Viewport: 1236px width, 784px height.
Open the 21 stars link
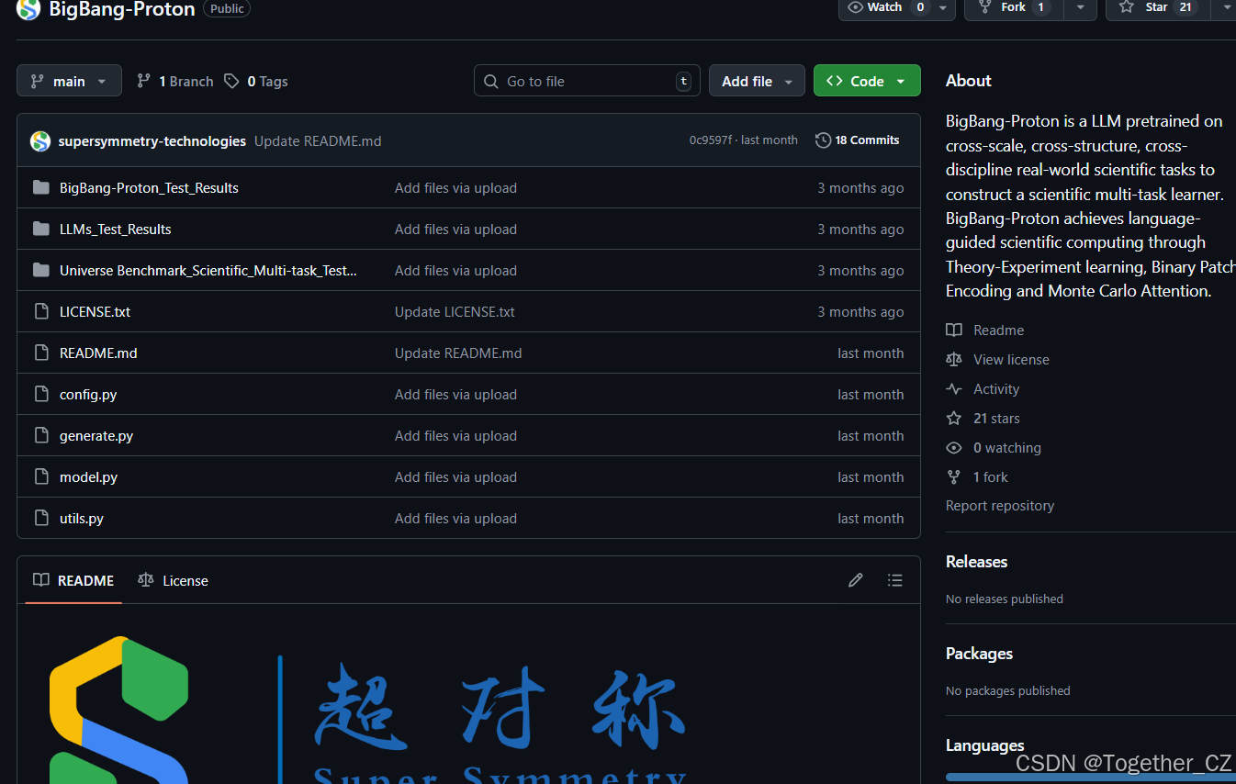996,418
